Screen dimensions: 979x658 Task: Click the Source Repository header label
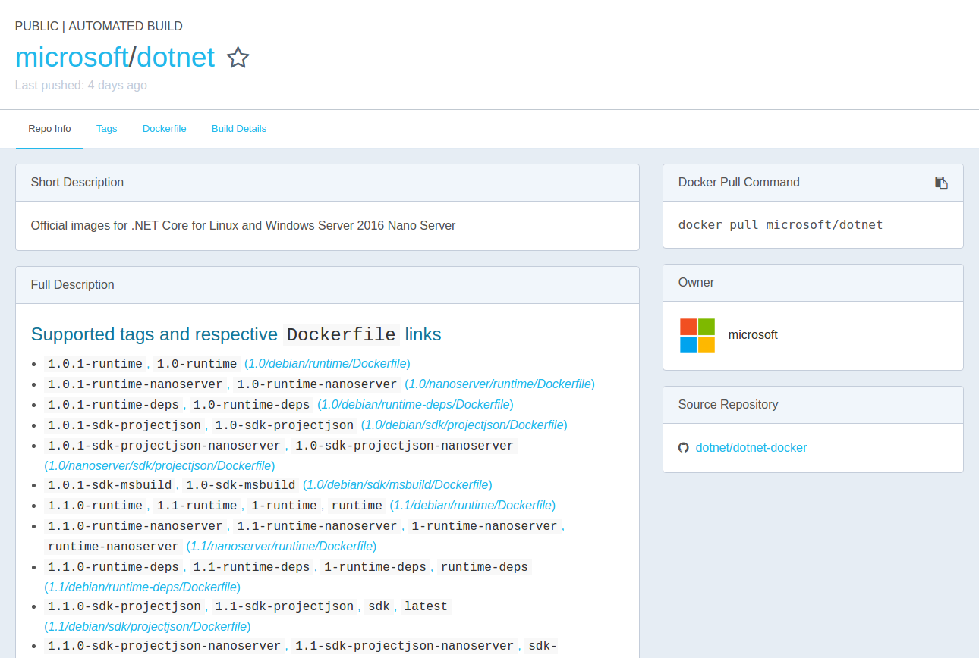729,404
